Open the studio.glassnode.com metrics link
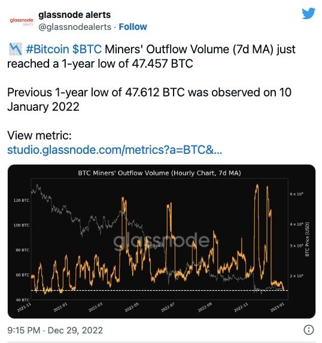Viewport: 322px width, 343px height. click(115, 150)
